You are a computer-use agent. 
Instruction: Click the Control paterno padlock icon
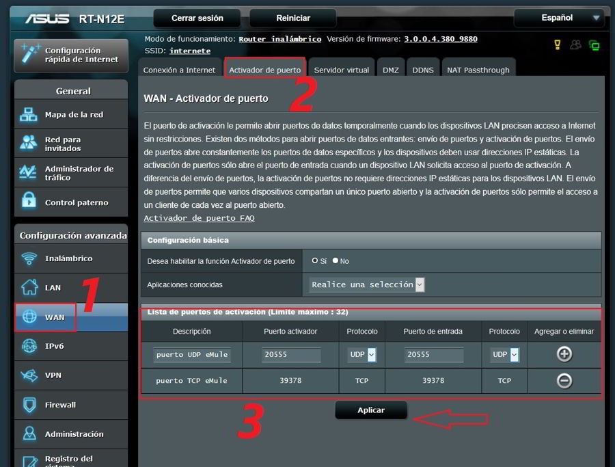(29, 202)
